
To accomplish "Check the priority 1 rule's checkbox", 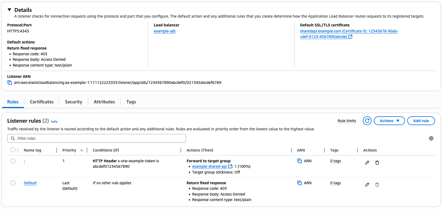I will 13,161.
